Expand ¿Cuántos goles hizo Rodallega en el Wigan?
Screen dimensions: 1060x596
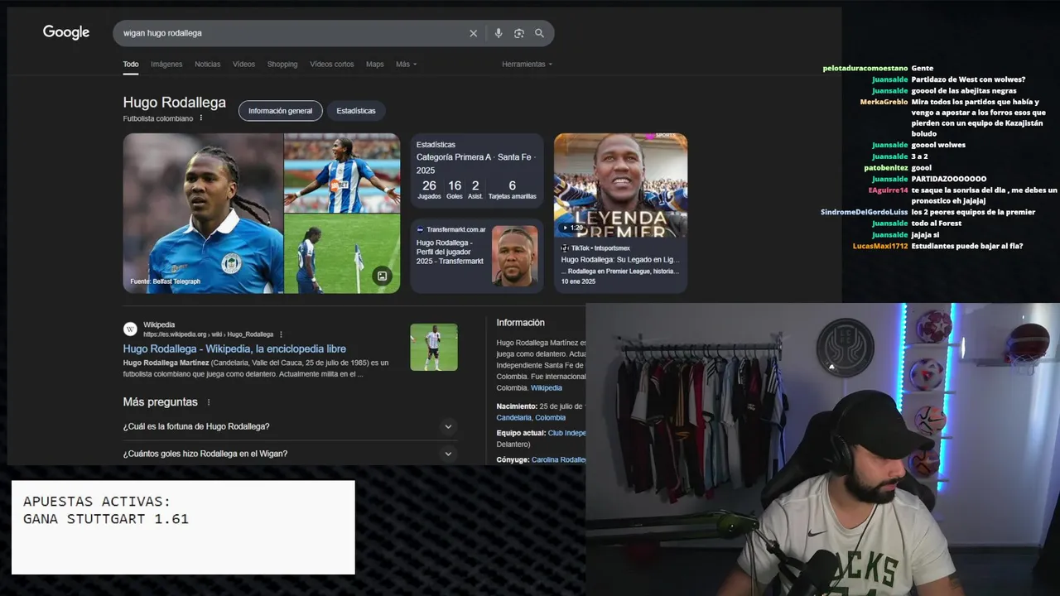[x=289, y=454]
